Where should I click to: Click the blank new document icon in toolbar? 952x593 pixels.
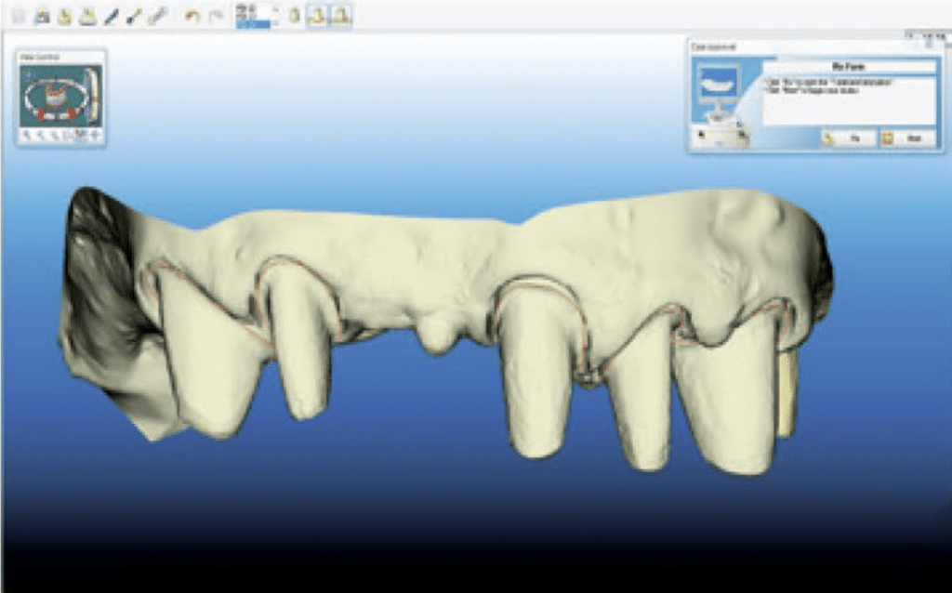(18, 16)
